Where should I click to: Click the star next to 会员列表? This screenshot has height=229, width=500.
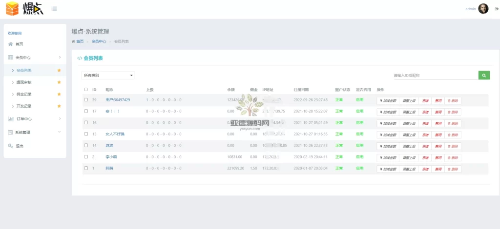59,70
